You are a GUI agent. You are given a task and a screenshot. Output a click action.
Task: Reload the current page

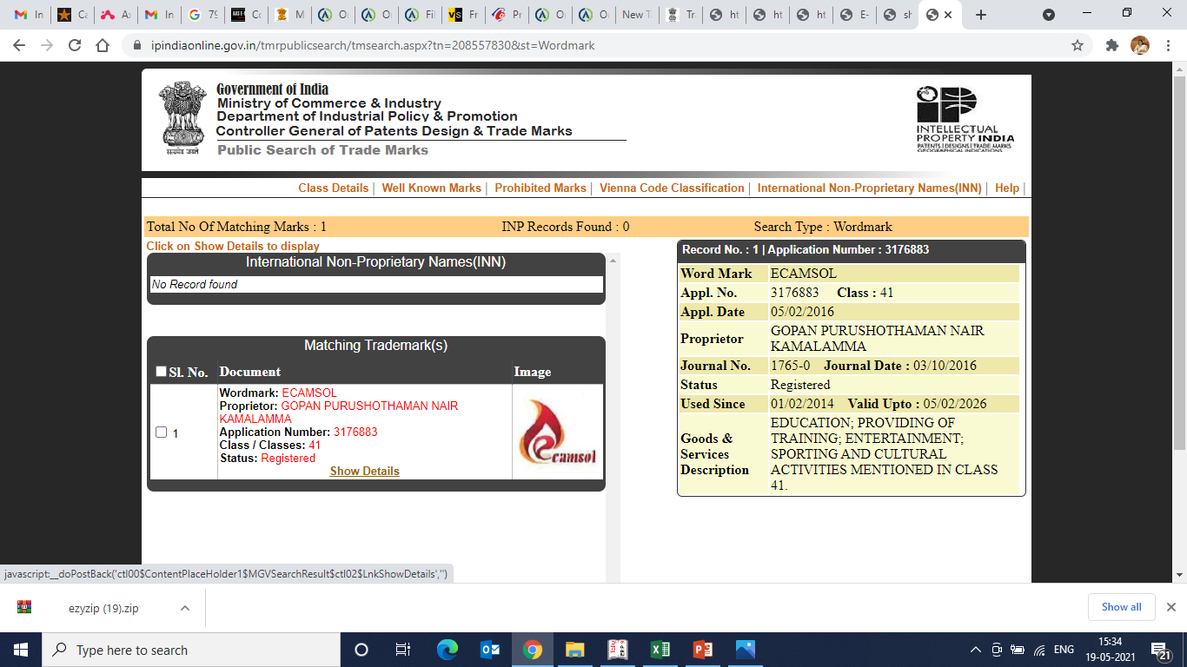75,45
